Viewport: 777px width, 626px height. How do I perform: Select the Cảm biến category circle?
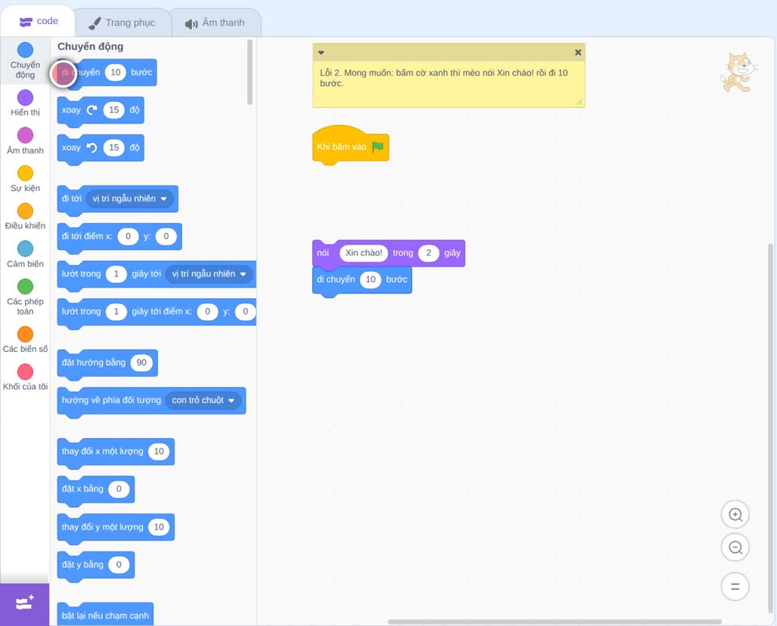(x=26, y=249)
